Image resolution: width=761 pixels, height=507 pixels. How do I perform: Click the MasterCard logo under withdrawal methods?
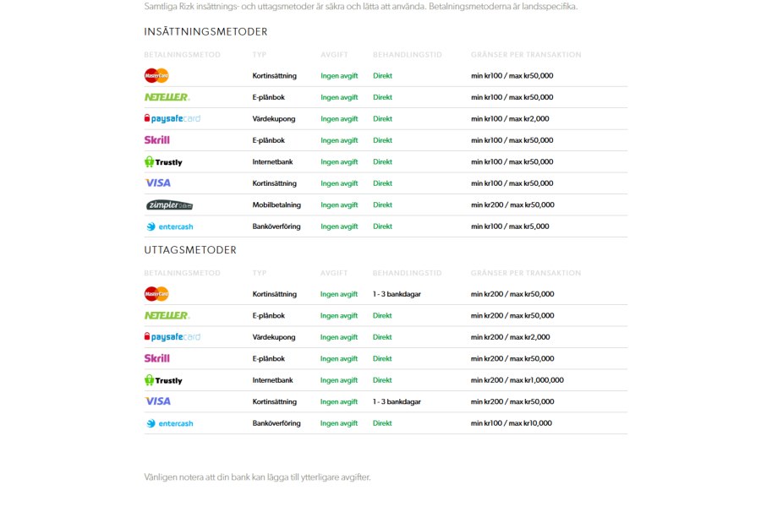point(156,294)
